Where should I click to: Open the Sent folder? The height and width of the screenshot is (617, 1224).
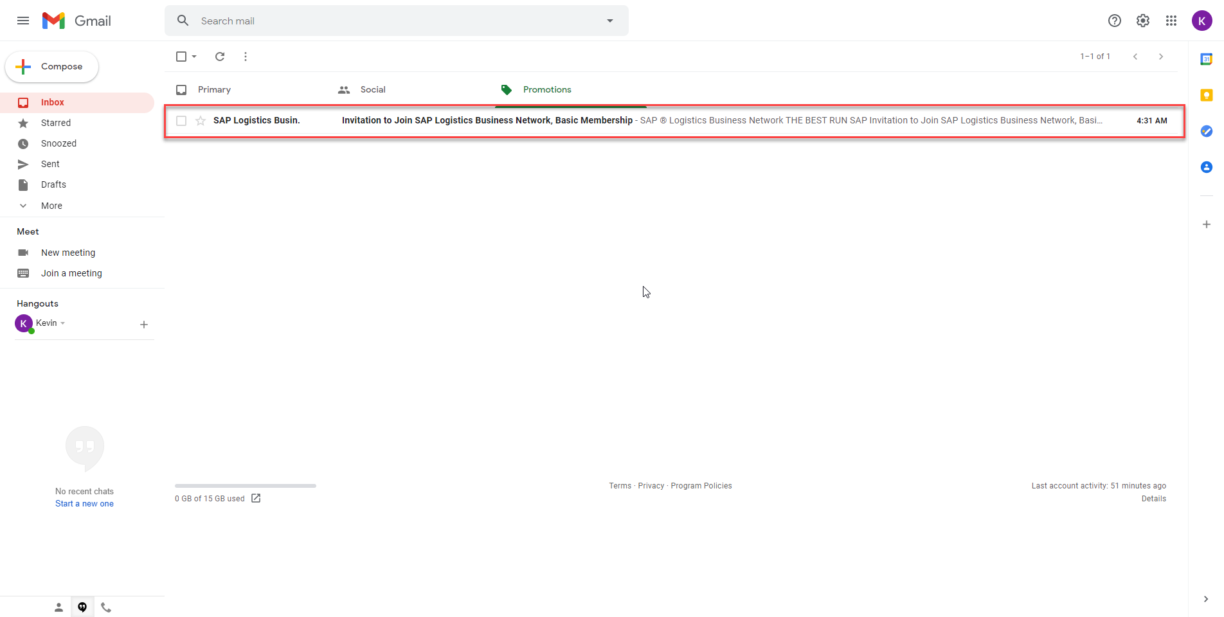50,164
